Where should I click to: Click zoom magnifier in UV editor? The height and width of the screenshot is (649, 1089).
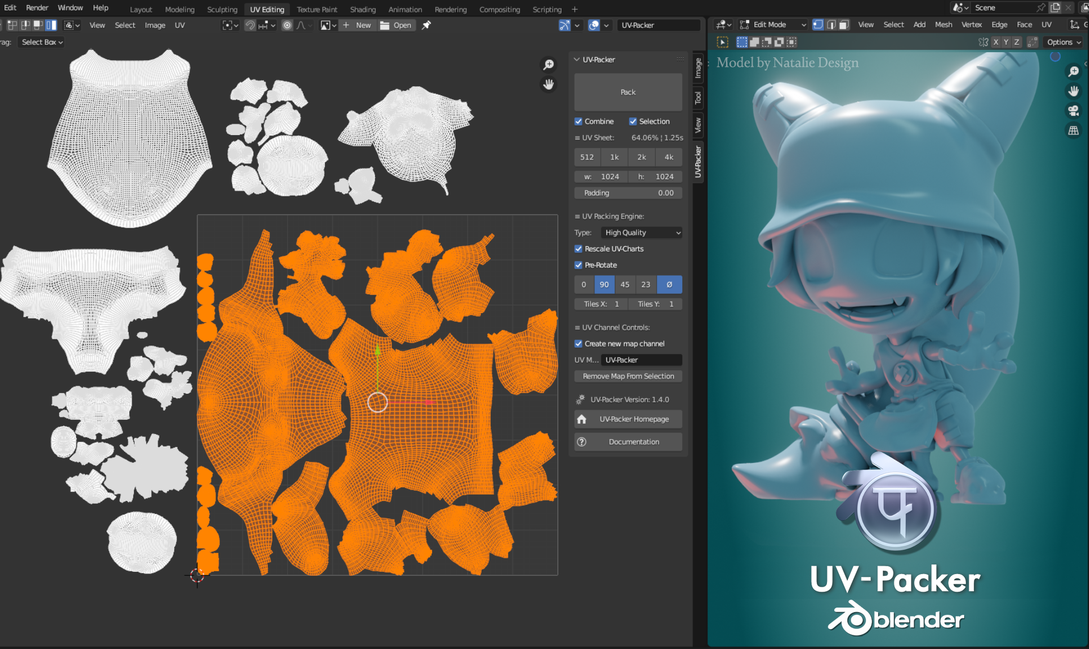click(x=548, y=65)
